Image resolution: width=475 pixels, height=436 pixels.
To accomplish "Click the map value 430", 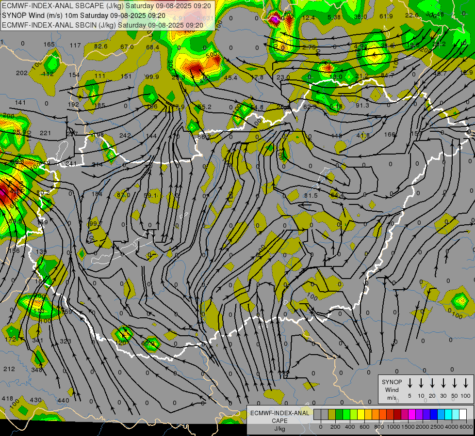I will point(35,400).
